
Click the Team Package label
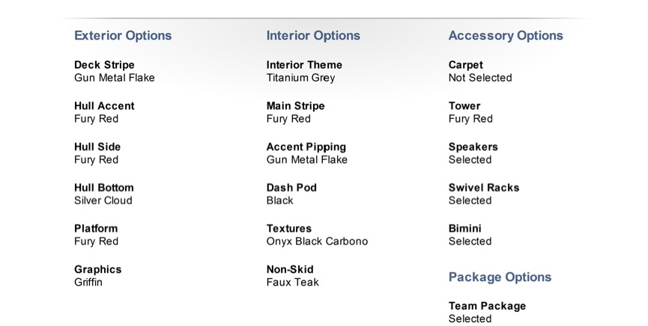click(487, 306)
